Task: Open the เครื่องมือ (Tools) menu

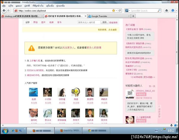Action: click(x=50, y=6)
